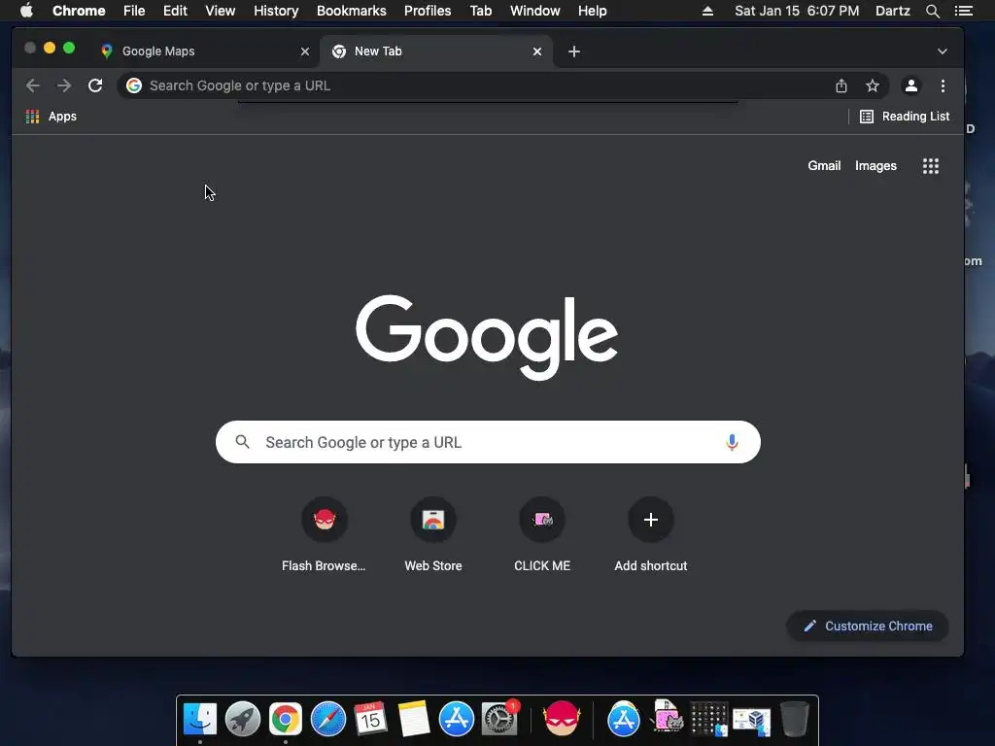Open the Edit menu
This screenshot has height=746, width=995.
click(175, 11)
